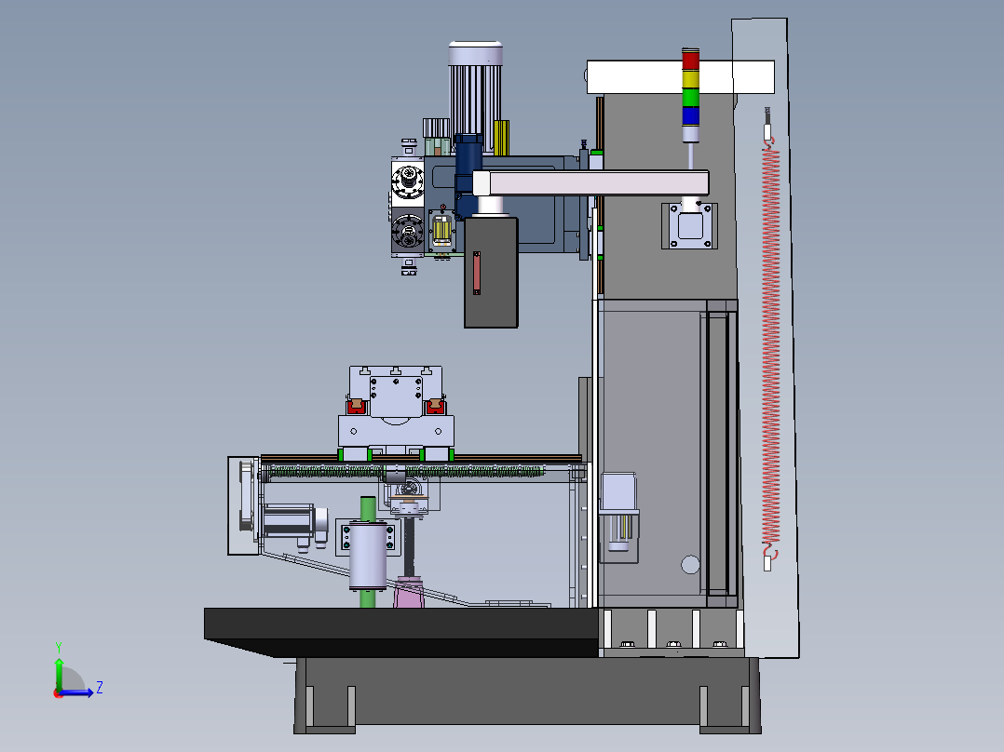The width and height of the screenshot is (1004, 752).
Task: Select the small motor inside the lower column cabinet
Action: (618, 514)
